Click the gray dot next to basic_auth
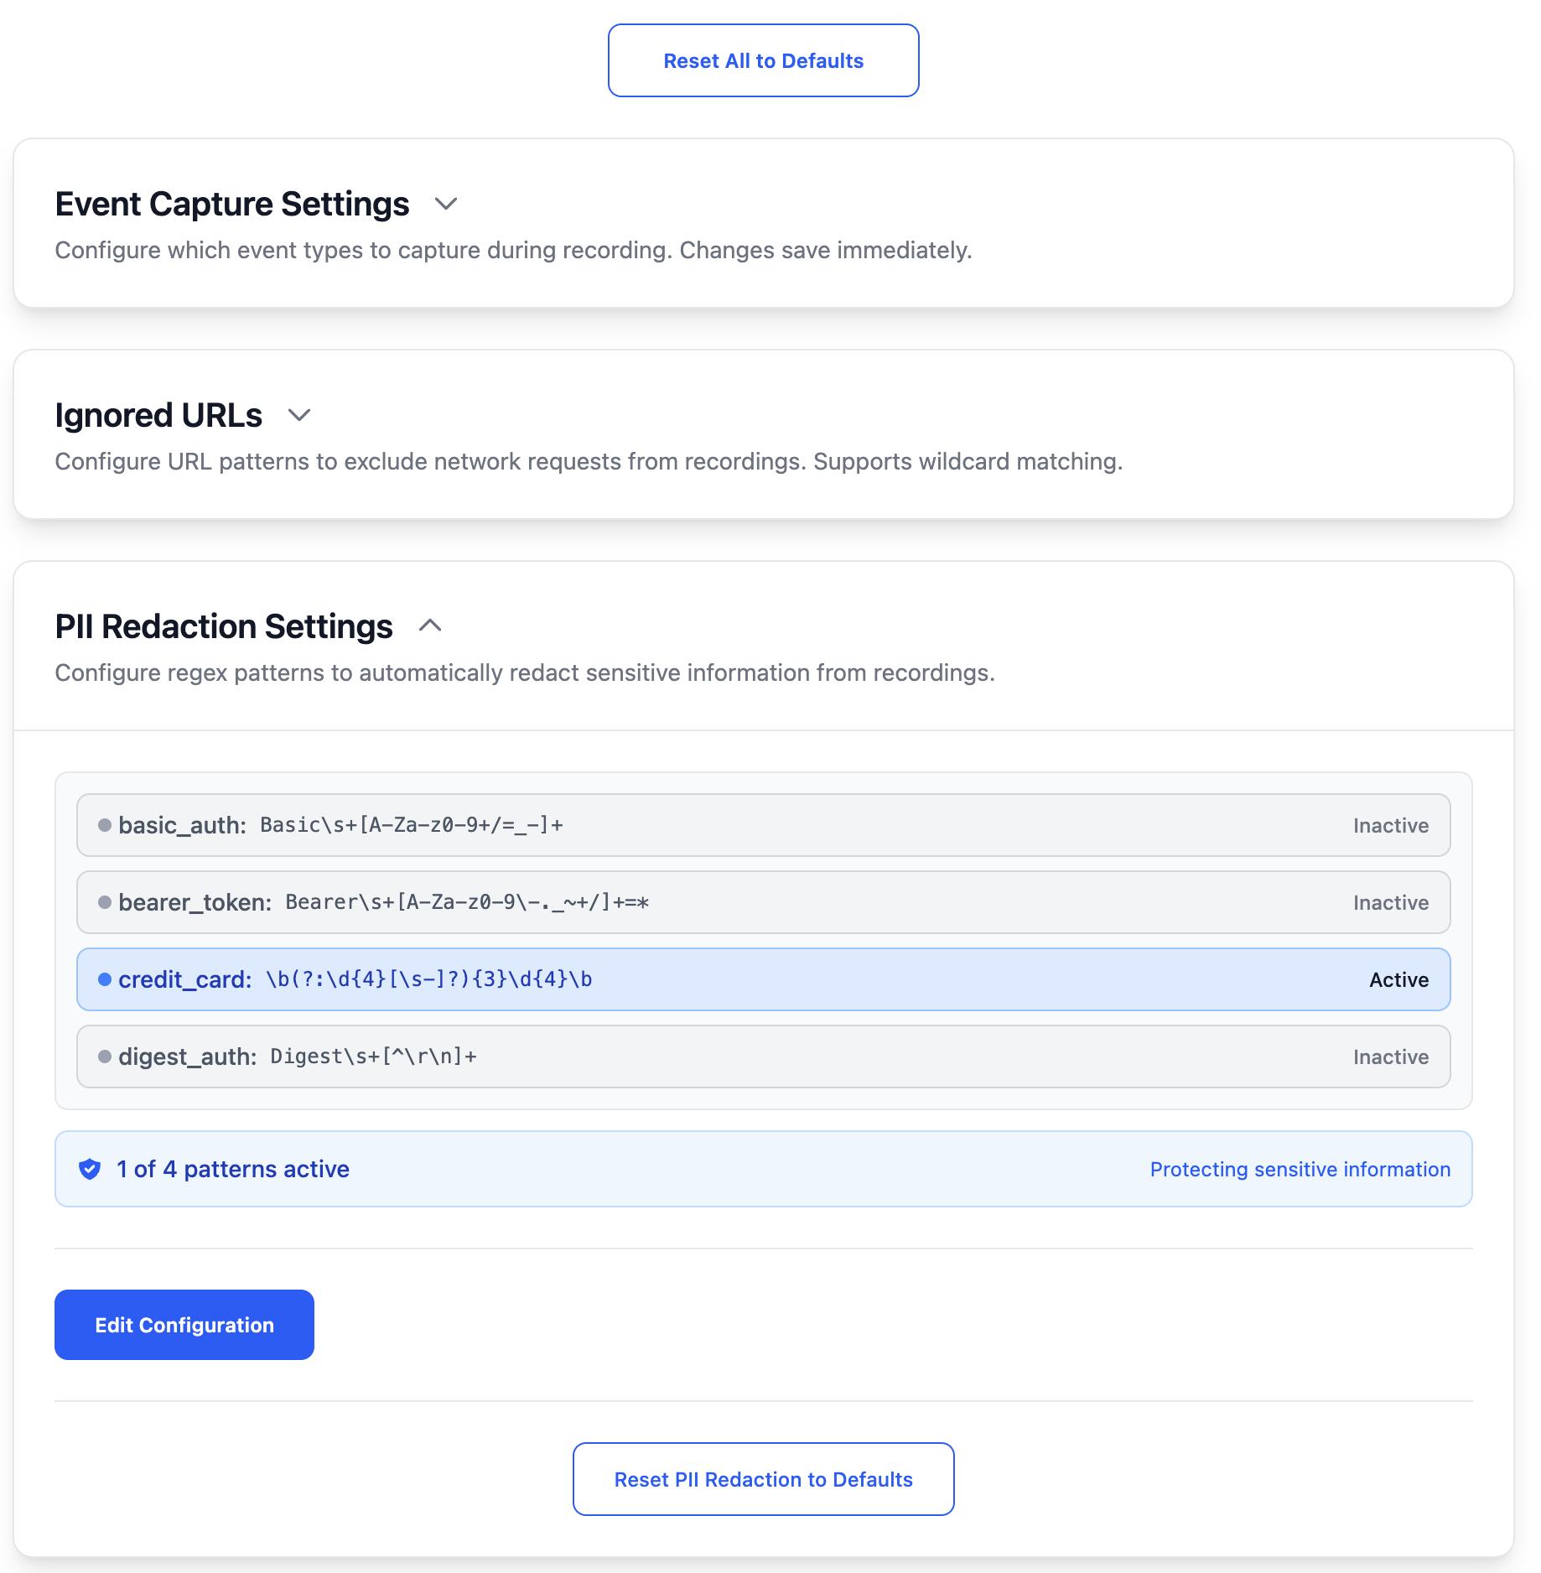 tap(105, 825)
